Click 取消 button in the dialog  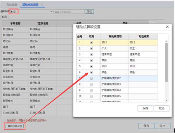pos(162,108)
